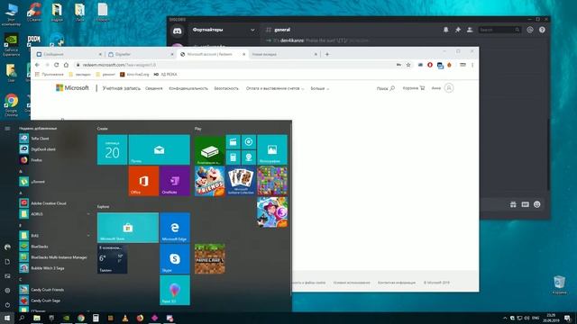
Task: Open the green Xbox console companion tile
Action: click(210, 150)
